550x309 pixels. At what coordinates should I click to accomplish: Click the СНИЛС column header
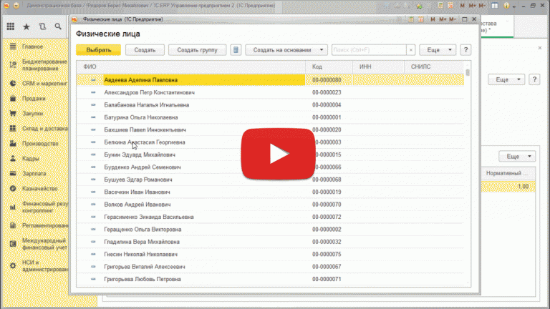(434, 67)
